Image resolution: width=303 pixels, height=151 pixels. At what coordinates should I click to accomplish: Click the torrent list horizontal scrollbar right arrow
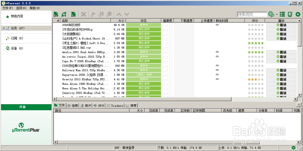click(x=295, y=99)
